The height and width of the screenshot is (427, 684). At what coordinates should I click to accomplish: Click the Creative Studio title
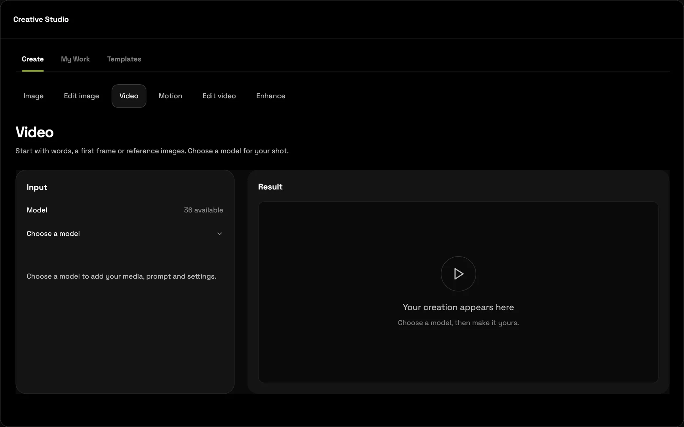click(41, 20)
